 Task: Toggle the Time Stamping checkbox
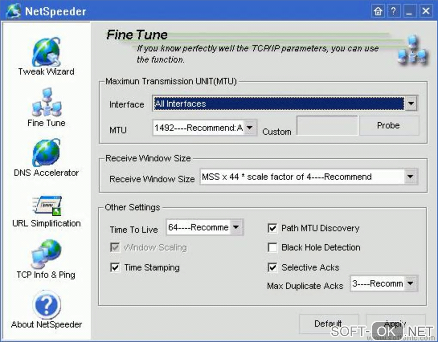point(115,267)
